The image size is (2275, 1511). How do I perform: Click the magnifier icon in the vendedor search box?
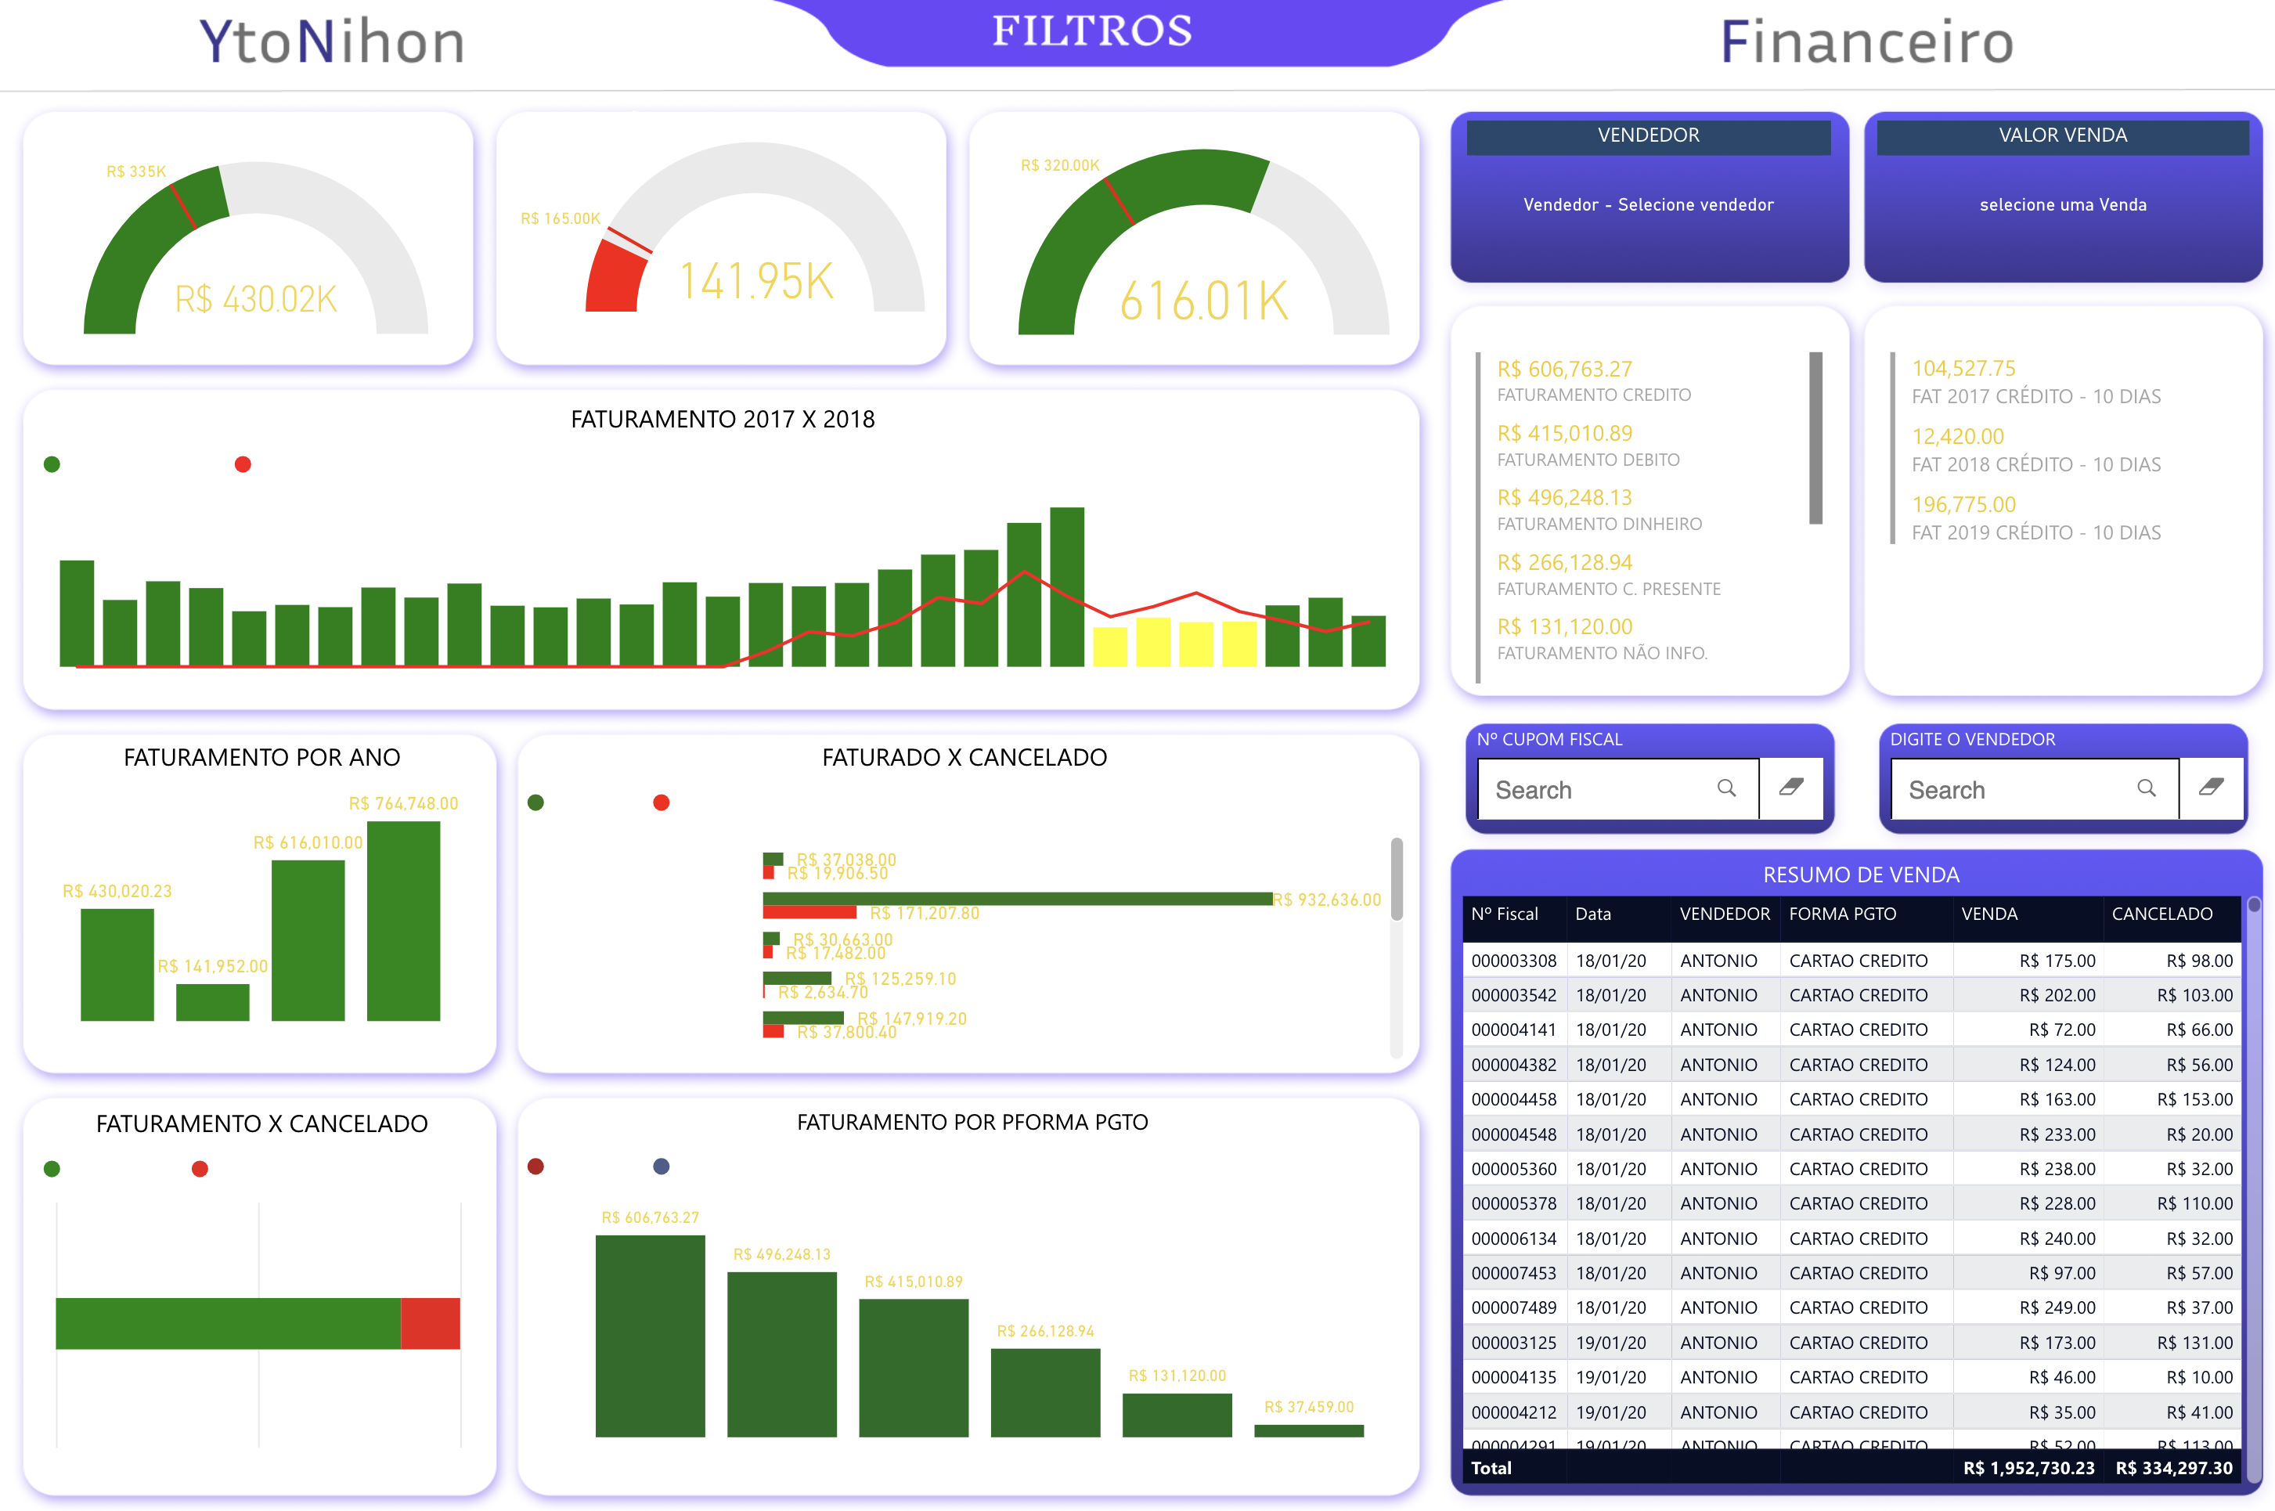[2148, 789]
